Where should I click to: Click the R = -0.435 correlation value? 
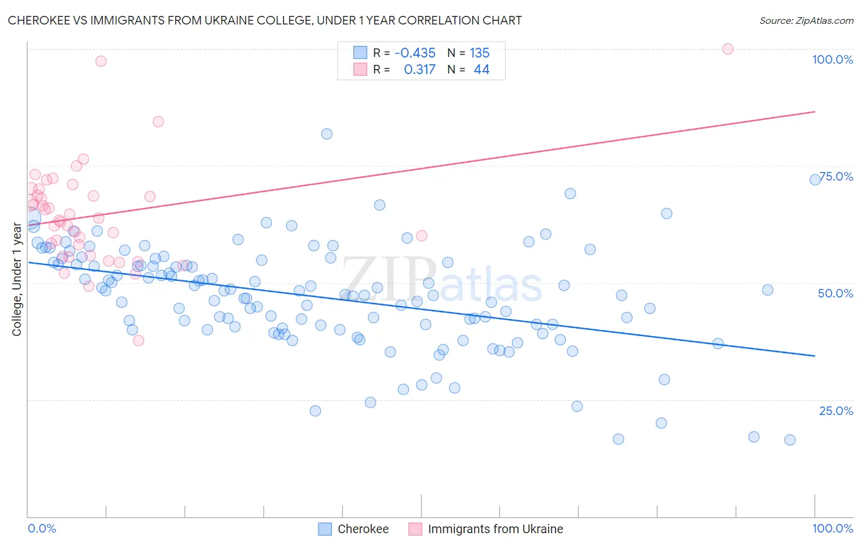(x=404, y=53)
